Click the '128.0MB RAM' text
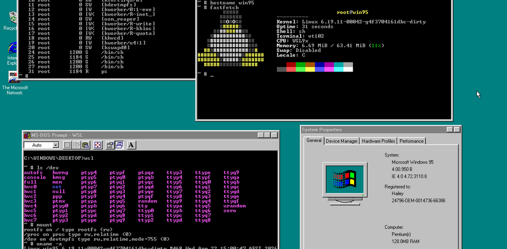This screenshot has width=507, height=249. pyautogui.click(x=405, y=241)
